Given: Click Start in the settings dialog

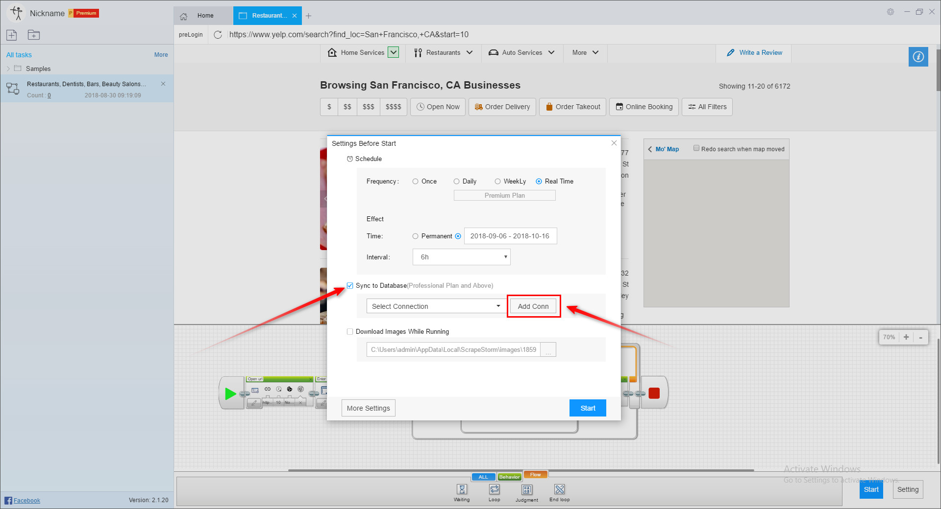Looking at the screenshot, I should [x=588, y=408].
